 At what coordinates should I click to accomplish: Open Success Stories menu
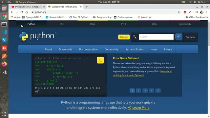[x=135, y=49]
